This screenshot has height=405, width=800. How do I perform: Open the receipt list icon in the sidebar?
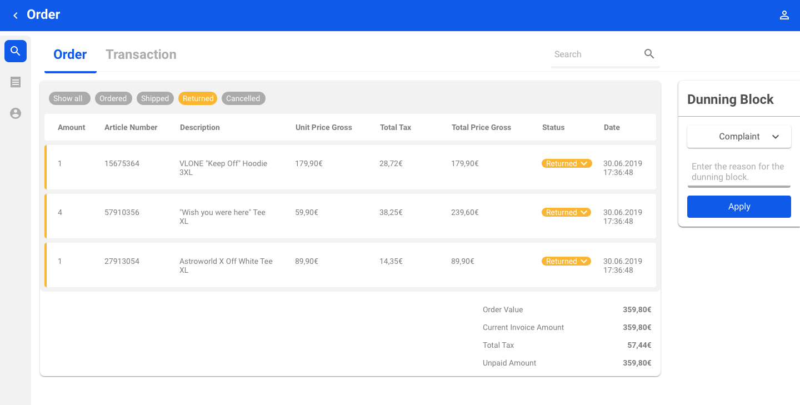coord(16,82)
